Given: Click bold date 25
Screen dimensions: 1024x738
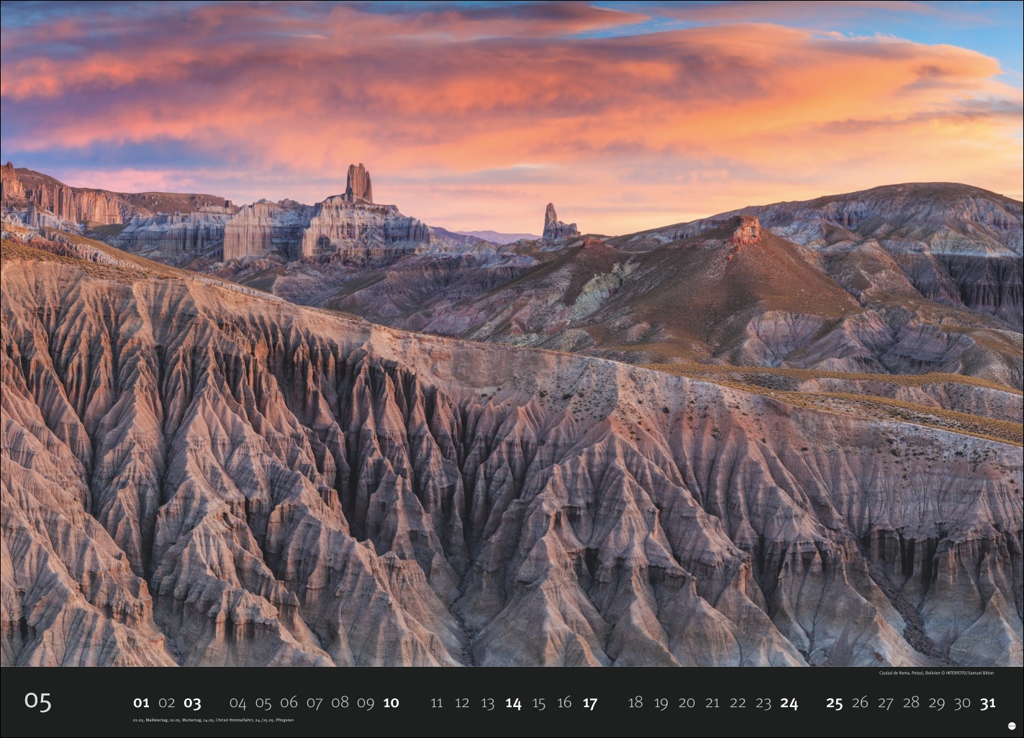Looking at the screenshot, I should coord(834,703).
